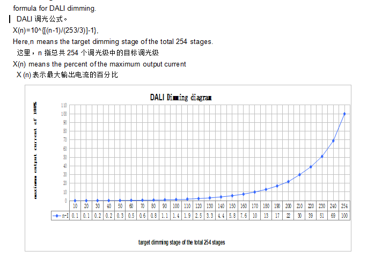Viewport: 382px width, 266px height.
Task: Click the chart title "DALI Dimming diagram"
Action: tap(181, 98)
